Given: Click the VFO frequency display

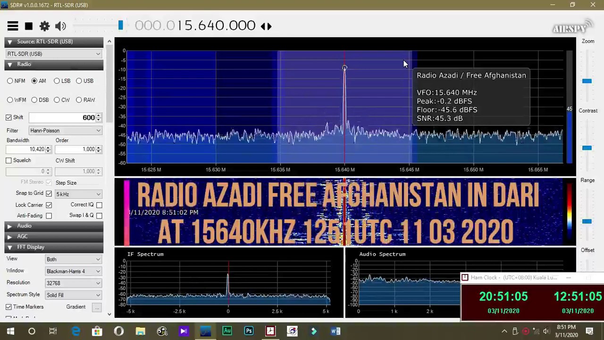Looking at the screenshot, I should [x=195, y=25].
